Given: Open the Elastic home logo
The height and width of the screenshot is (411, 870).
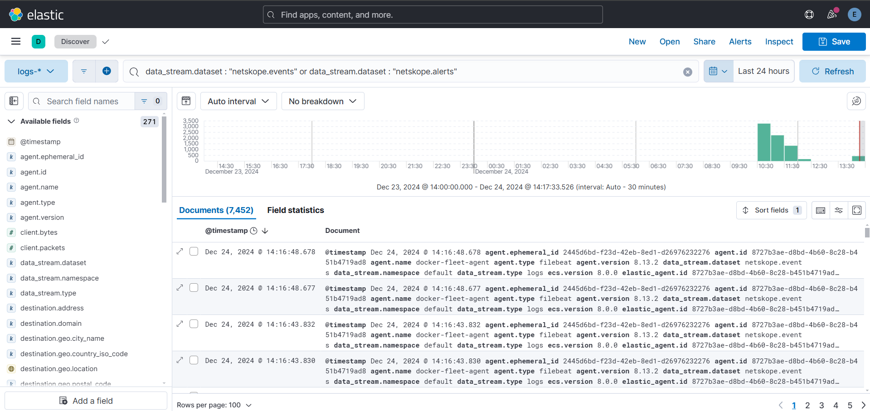Looking at the screenshot, I should 36,15.
